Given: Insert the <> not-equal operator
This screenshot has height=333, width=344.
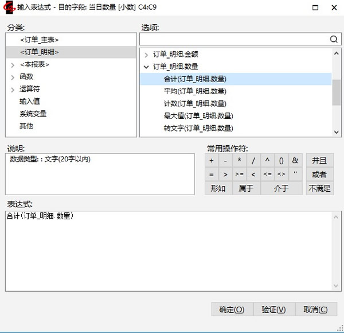Looking at the screenshot, I should [282, 175].
